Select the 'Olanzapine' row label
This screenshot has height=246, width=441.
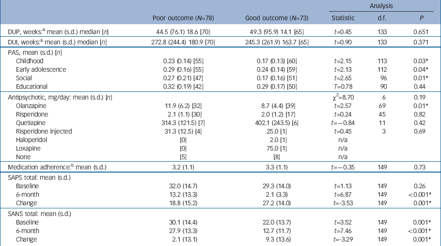[x=31, y=105]
